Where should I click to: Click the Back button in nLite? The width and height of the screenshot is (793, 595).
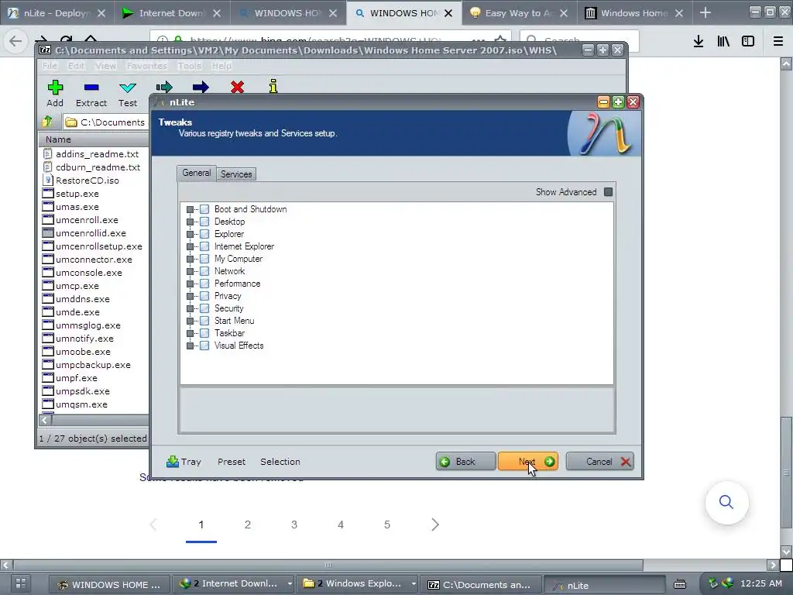click(465, 462)
